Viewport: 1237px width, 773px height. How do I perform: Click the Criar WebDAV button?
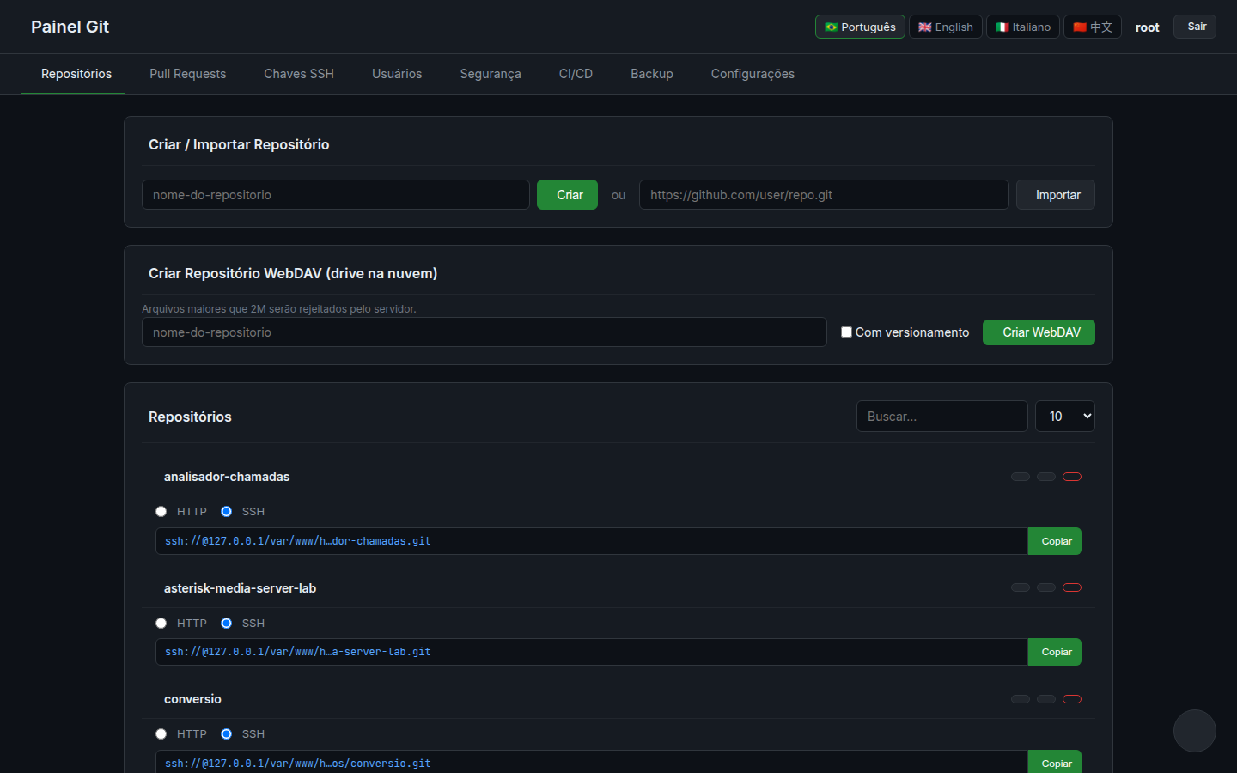tap(1039, 332)
